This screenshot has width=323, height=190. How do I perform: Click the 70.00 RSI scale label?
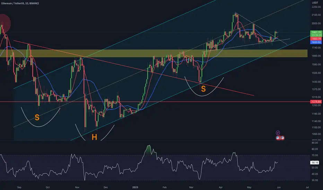pyautogui.click(x=315, y=155)
